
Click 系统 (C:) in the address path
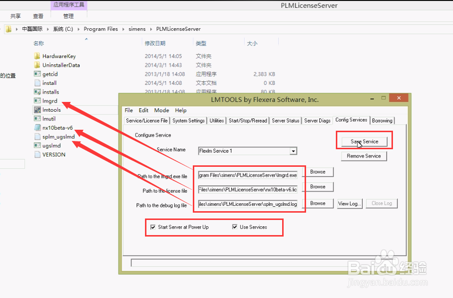pos(63,29)
